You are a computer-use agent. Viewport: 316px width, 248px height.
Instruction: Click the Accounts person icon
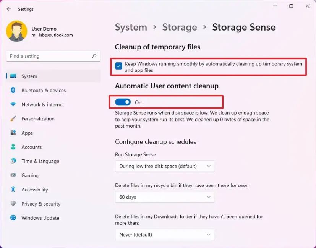13,147
